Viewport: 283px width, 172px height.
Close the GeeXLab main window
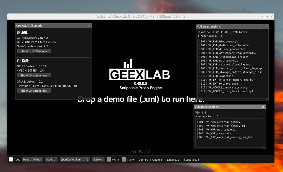[x=272, y=17]
